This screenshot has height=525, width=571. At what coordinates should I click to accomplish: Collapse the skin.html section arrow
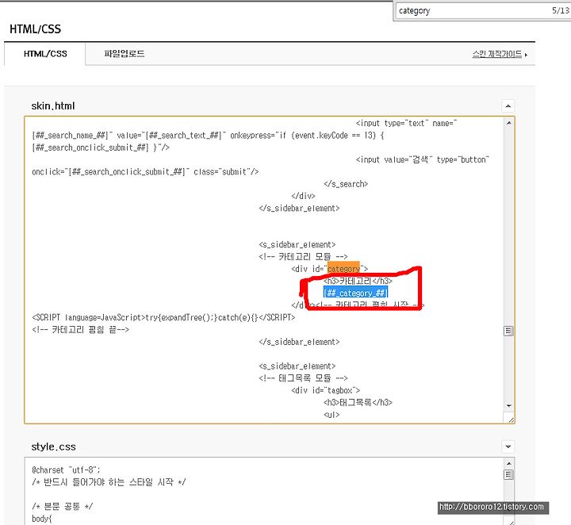point(508,106)
